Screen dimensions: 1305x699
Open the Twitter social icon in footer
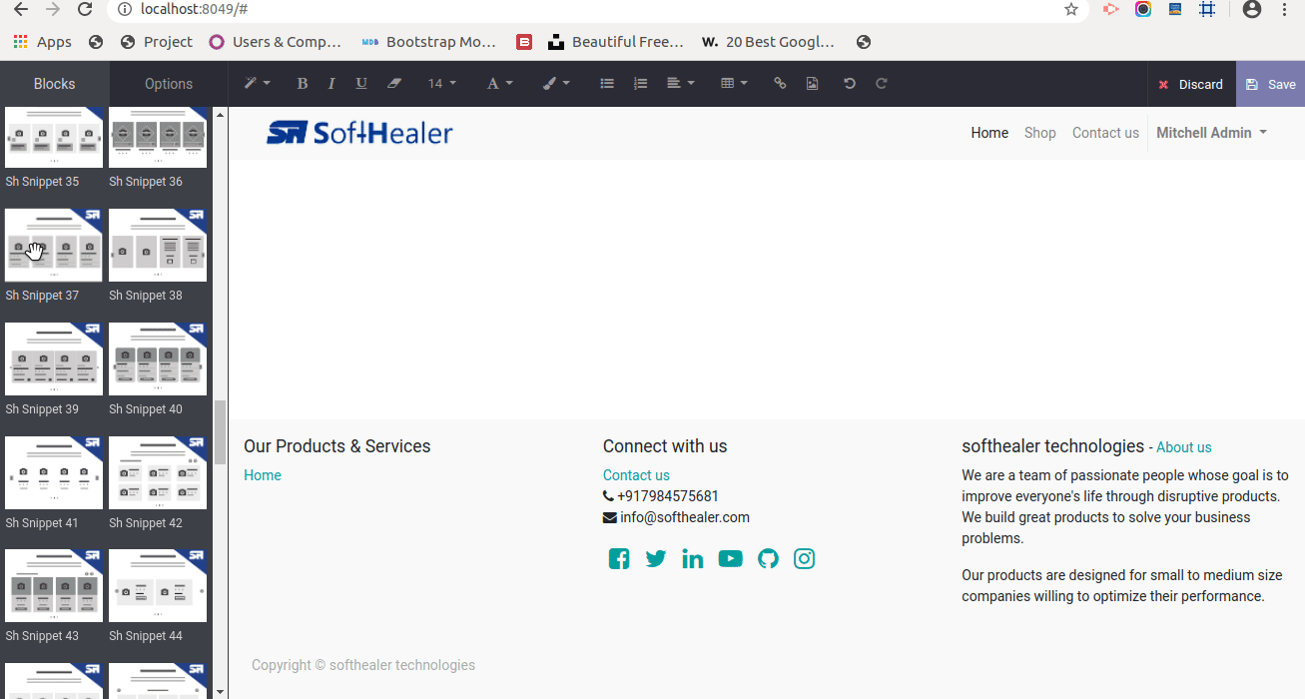(x=656, y=559)
